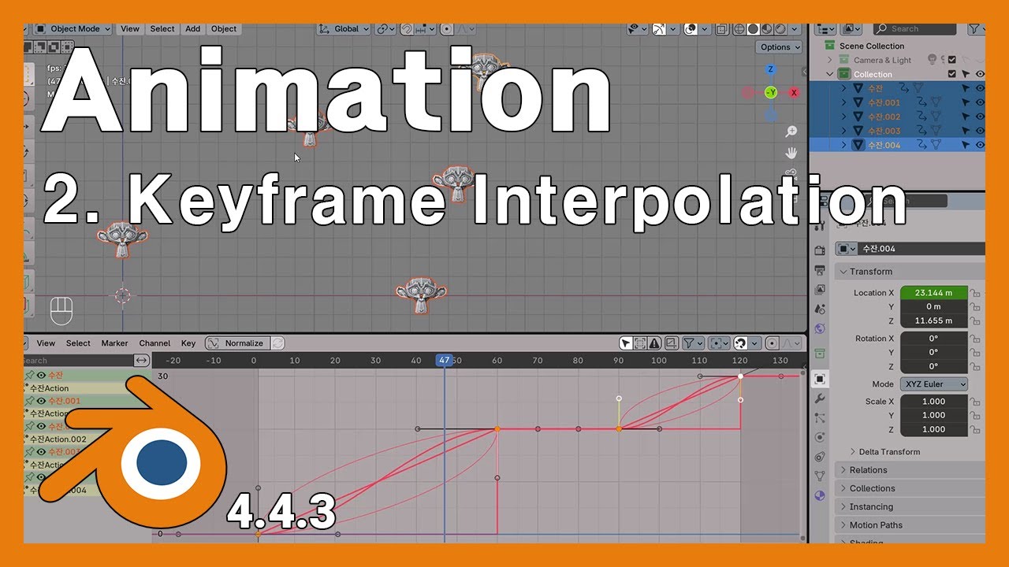Click the pan hand icon in viewport
This screenshot has width=1009, height=567.
click(x=791, y=153)
